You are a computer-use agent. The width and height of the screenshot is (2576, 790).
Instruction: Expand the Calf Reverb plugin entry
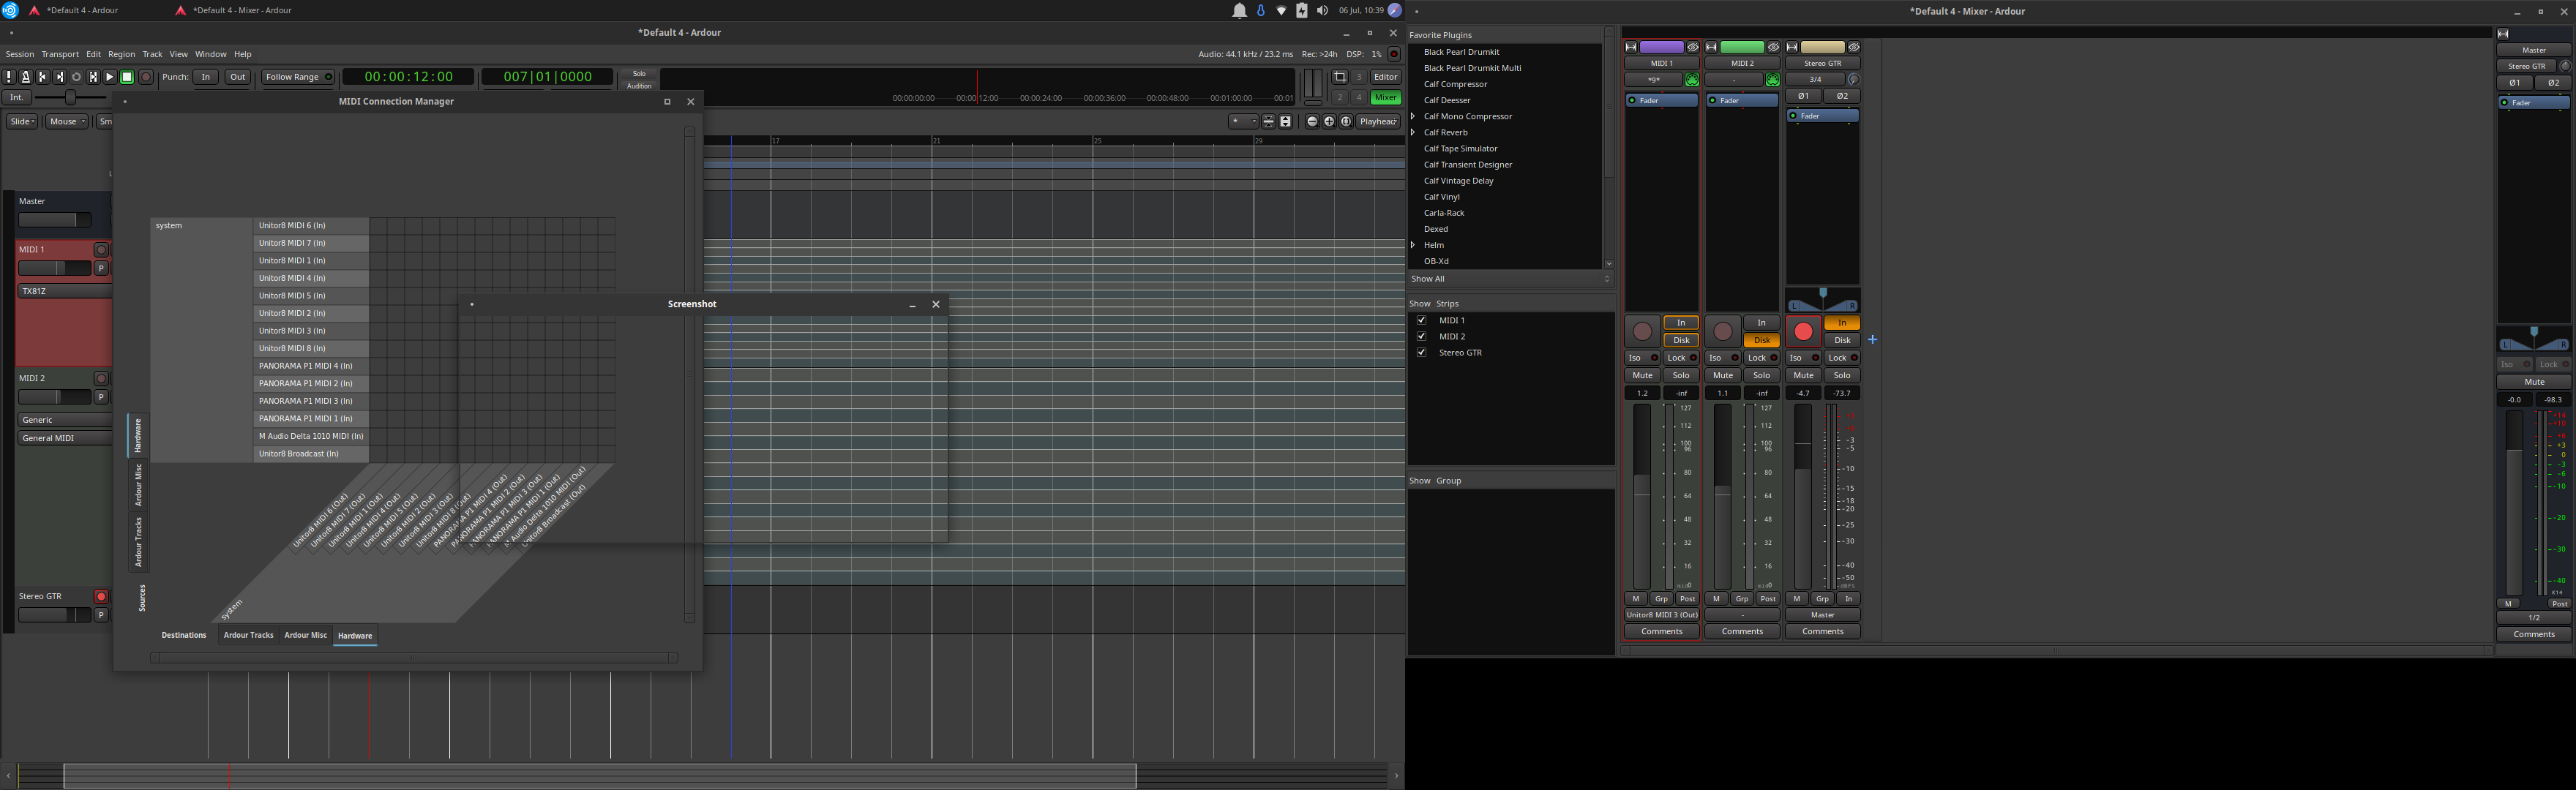[x=1413, y=132]
